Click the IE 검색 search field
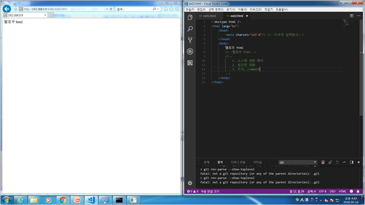 click(x=134, y=9)
